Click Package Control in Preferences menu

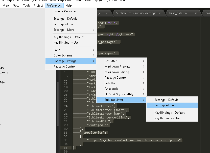(x=71, y=67)
